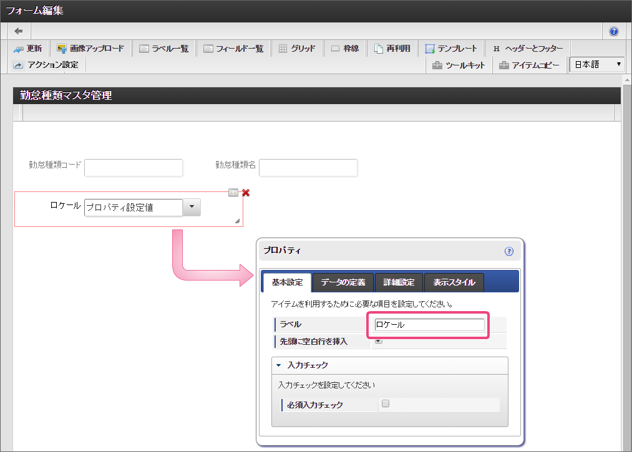Open item properties icon beside red X

pyautogui.click(x=233, y=193)
